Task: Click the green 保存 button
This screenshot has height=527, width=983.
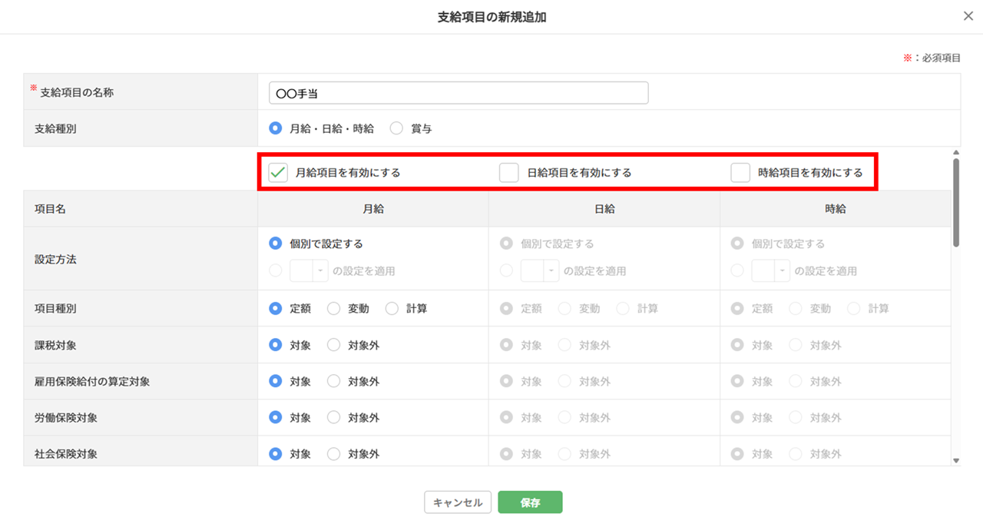Action: coord(530,502)
